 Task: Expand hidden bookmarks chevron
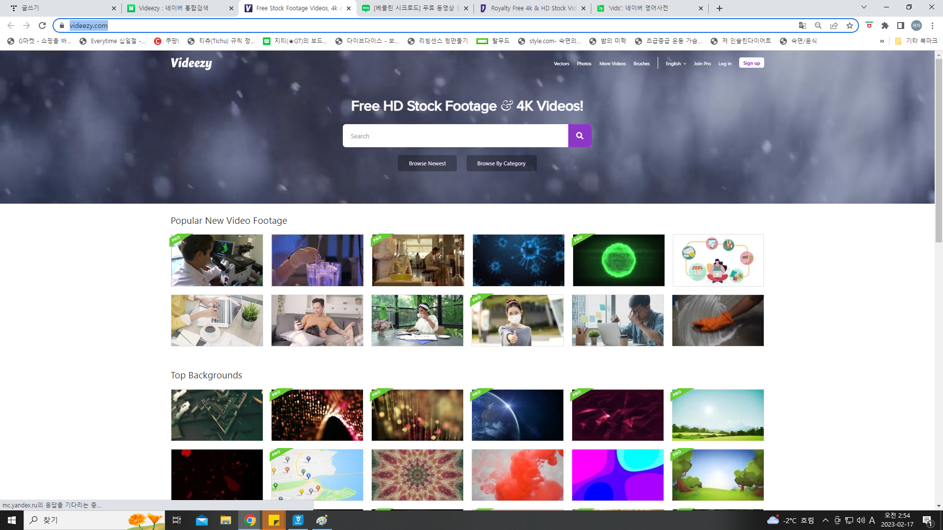point(882,41)
